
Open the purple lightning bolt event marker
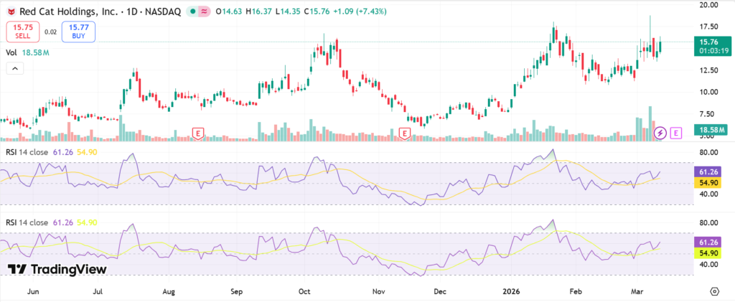point(661,132)
